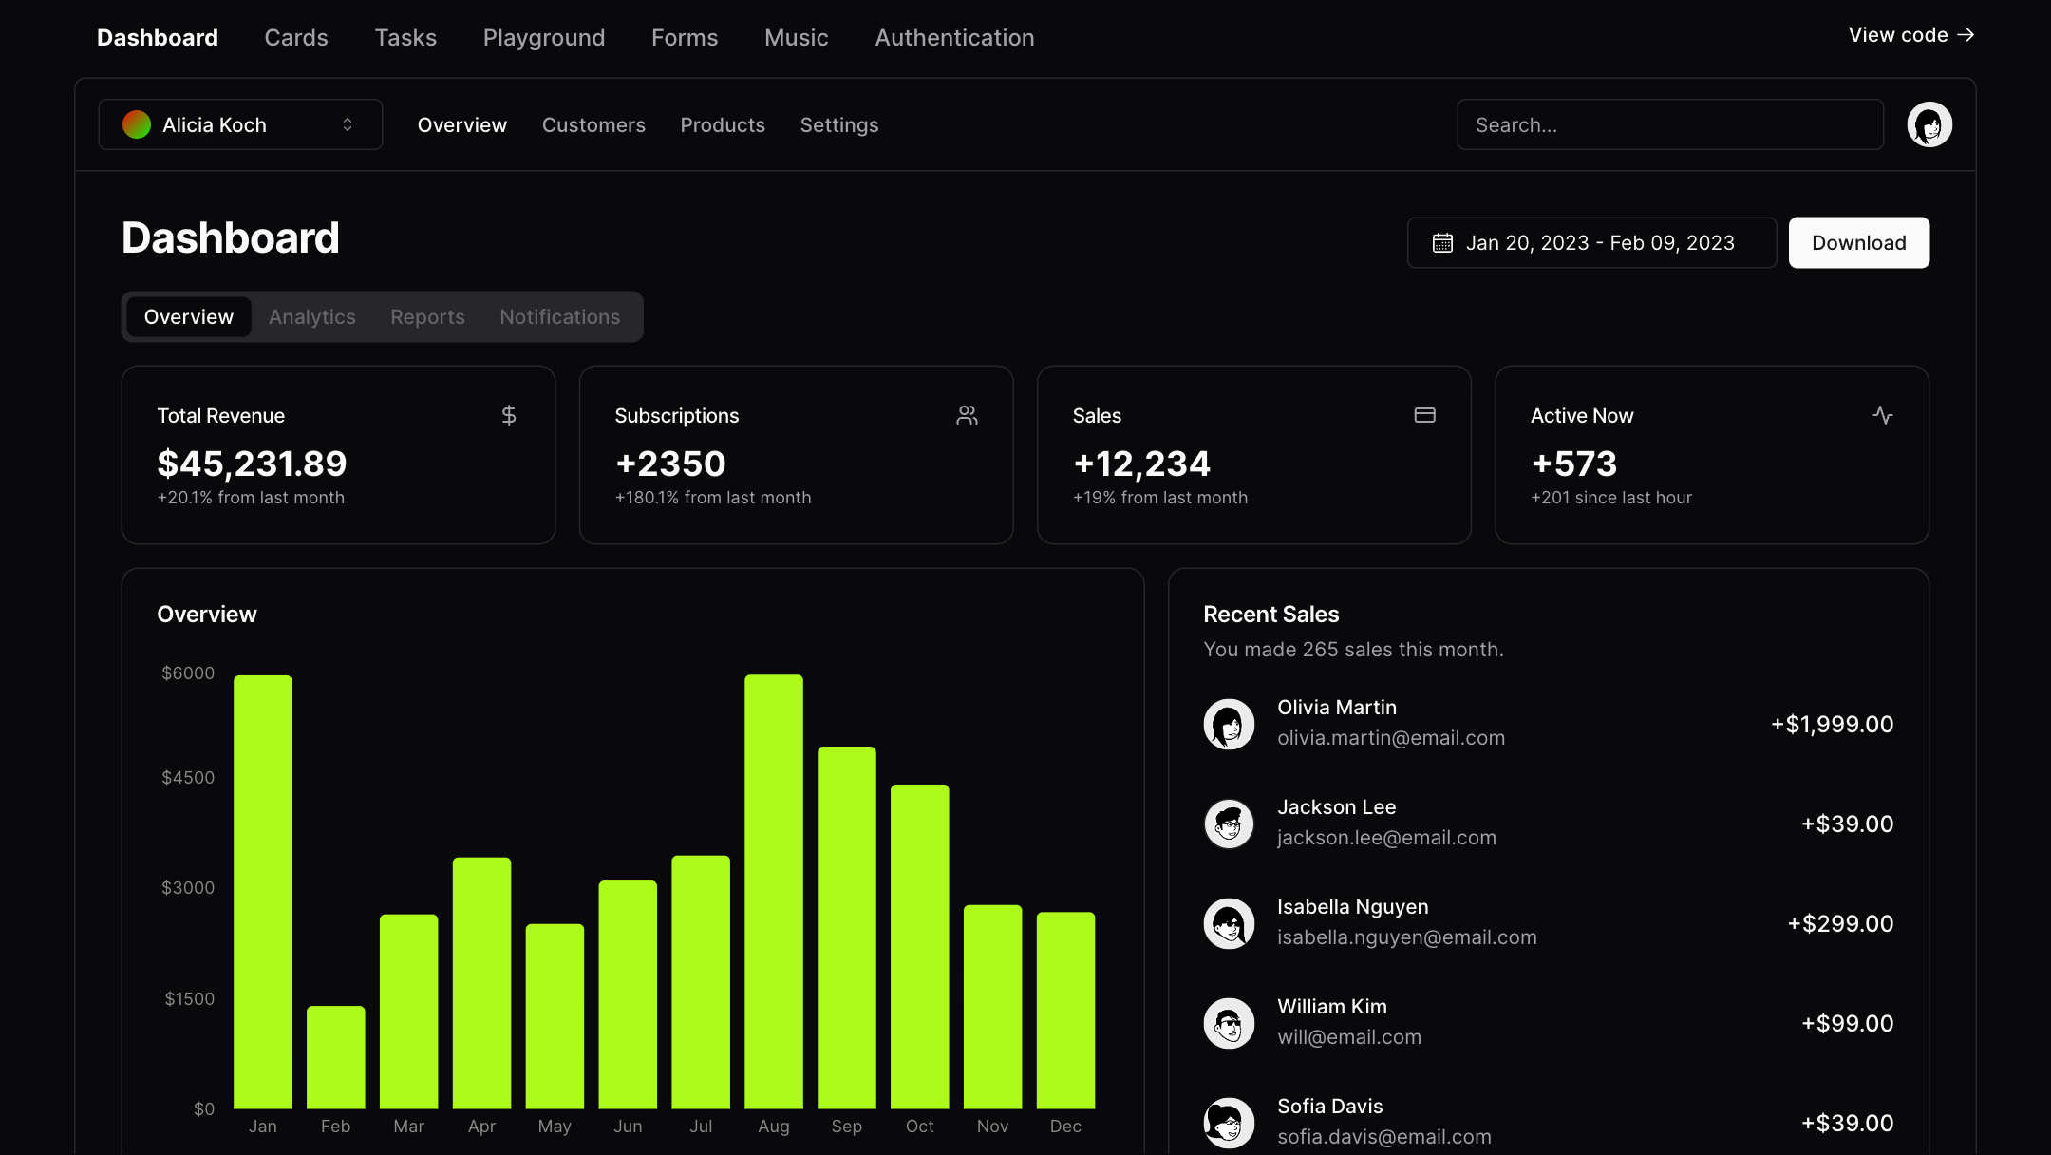Open the user profile avatar menu

pyautogui.click(x=1929, y=124)
